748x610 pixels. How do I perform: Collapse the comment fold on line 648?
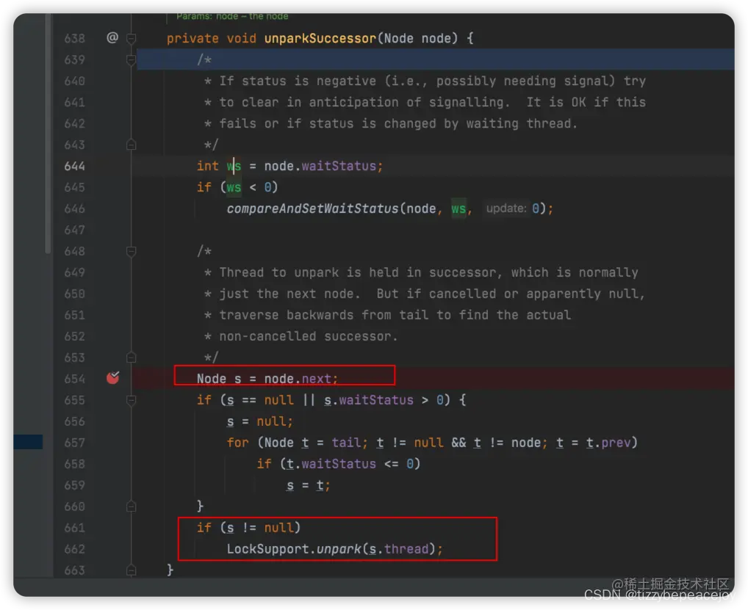(132, 251)
